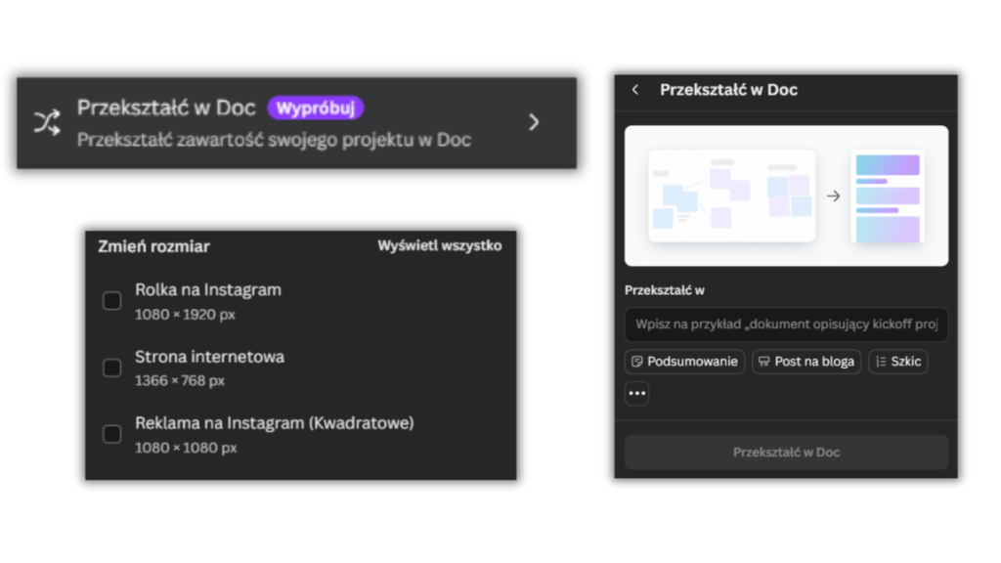1001x563 pixels.
Task: Click the Wypróbuj badge
Action: 316,108
